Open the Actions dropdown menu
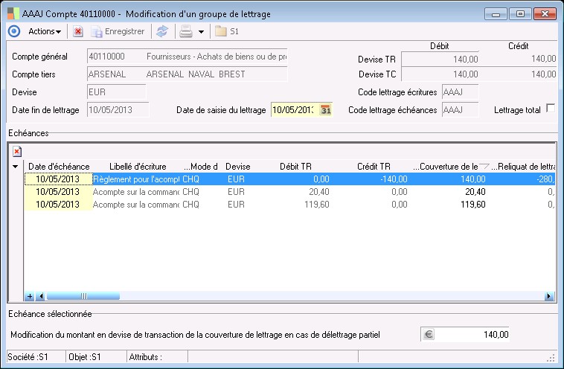Image resolution: width=564 pixels, height=369 pixels. (45, 31)
